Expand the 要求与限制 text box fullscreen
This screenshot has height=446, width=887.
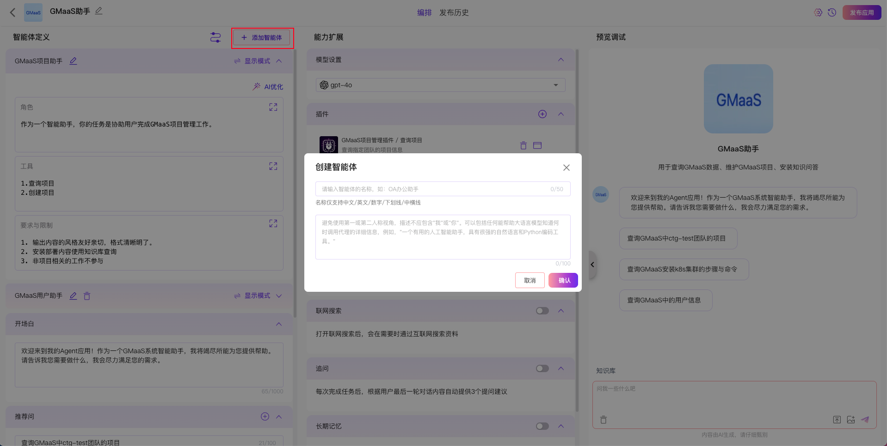(x=273, y=223)
